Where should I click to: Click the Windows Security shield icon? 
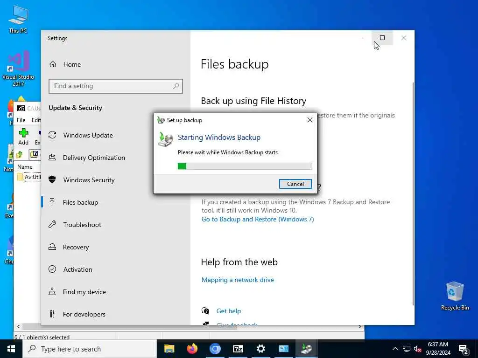tap(52, 179)
